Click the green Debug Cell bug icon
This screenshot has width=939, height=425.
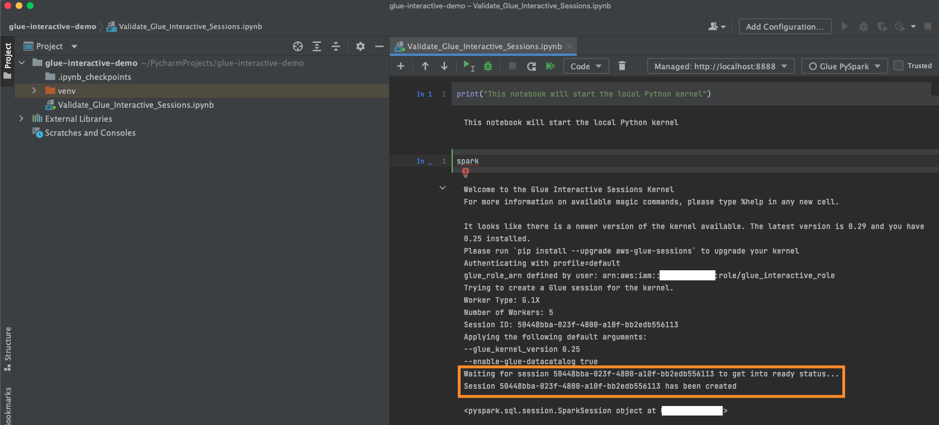point(488,66)
